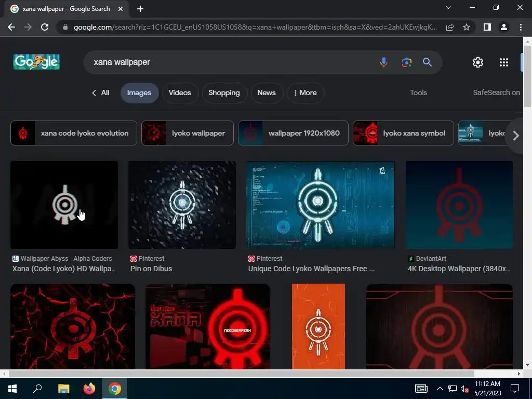This screenshot has height=399, width=532.
Task: Click the magnifier search button
Action: pyautogui.click(x=427, y=62)
